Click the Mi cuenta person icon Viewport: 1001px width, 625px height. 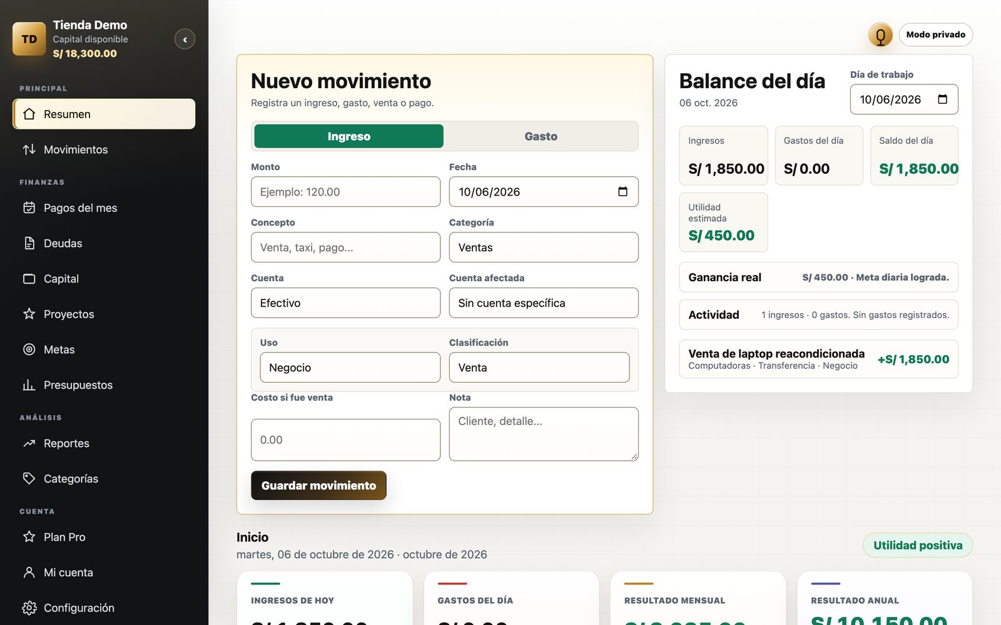[x=29, y=572]
